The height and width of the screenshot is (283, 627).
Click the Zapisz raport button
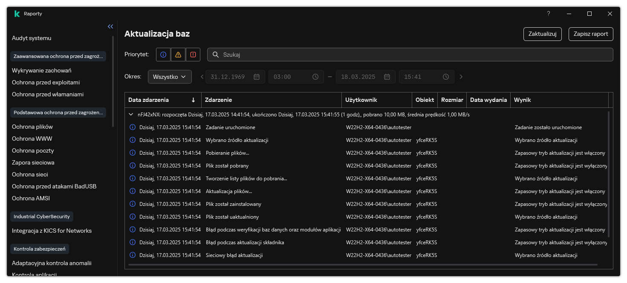[x=591, y=34]
